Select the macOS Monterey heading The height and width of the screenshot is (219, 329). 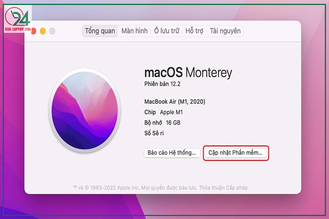[188, 73]
